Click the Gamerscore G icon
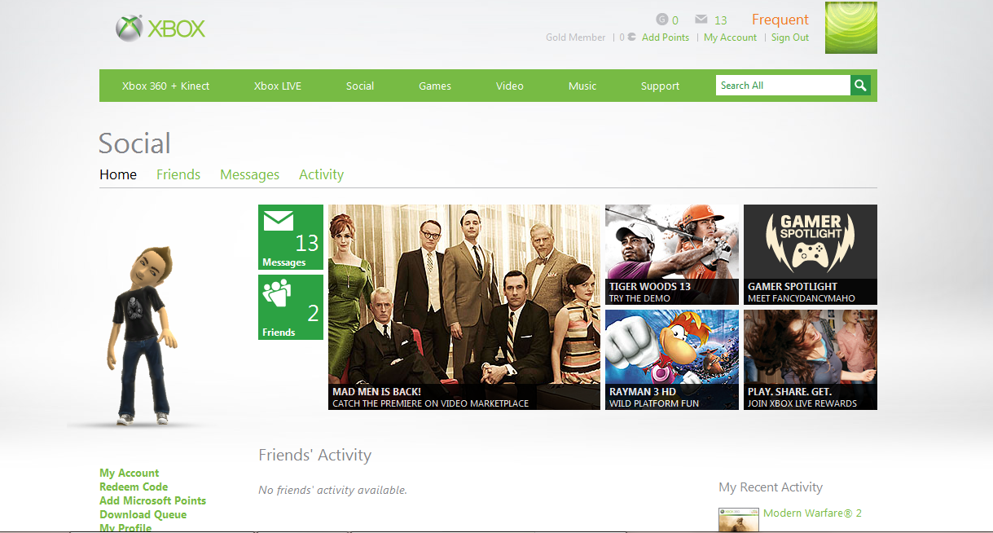Viewport: 993px width, 533px height. tap(662, 20)
